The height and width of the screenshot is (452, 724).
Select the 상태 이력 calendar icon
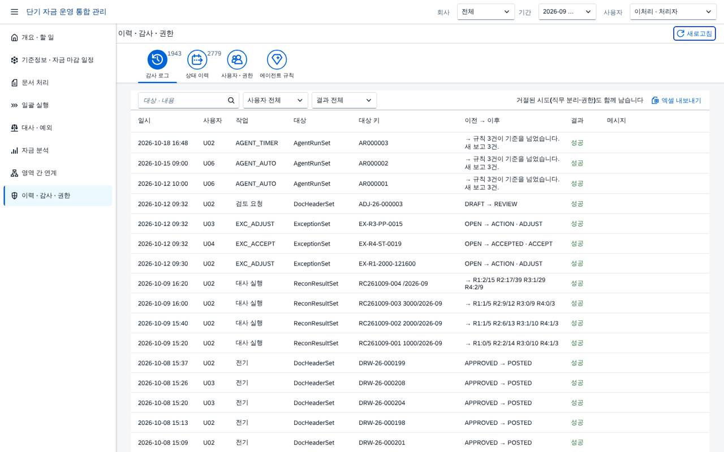click(197, 59)
